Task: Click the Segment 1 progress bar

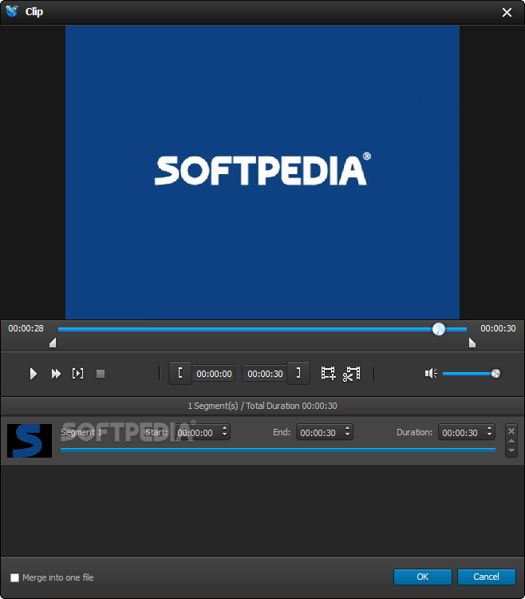Action: [278, 450]
